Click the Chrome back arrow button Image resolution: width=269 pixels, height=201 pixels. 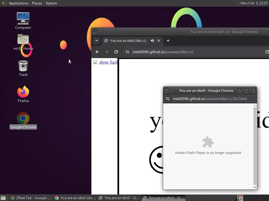97,52
